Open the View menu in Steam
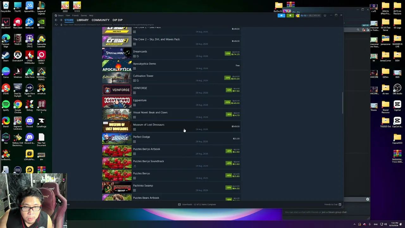Screen dimensions: 405x228 pos(68,16)
